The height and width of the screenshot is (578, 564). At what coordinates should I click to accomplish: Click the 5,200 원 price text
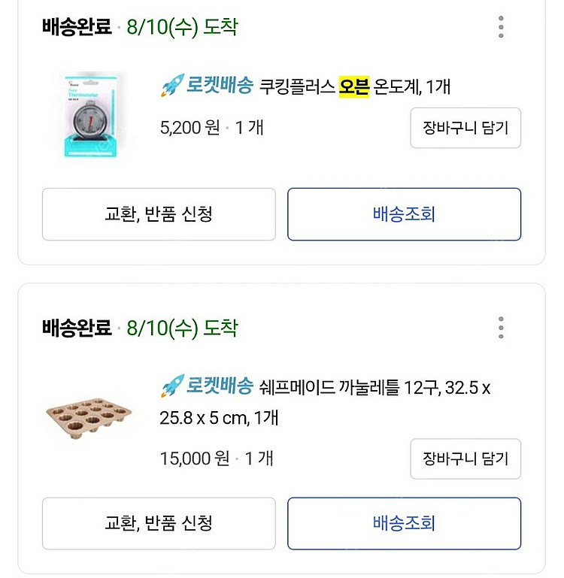(190, 128)
